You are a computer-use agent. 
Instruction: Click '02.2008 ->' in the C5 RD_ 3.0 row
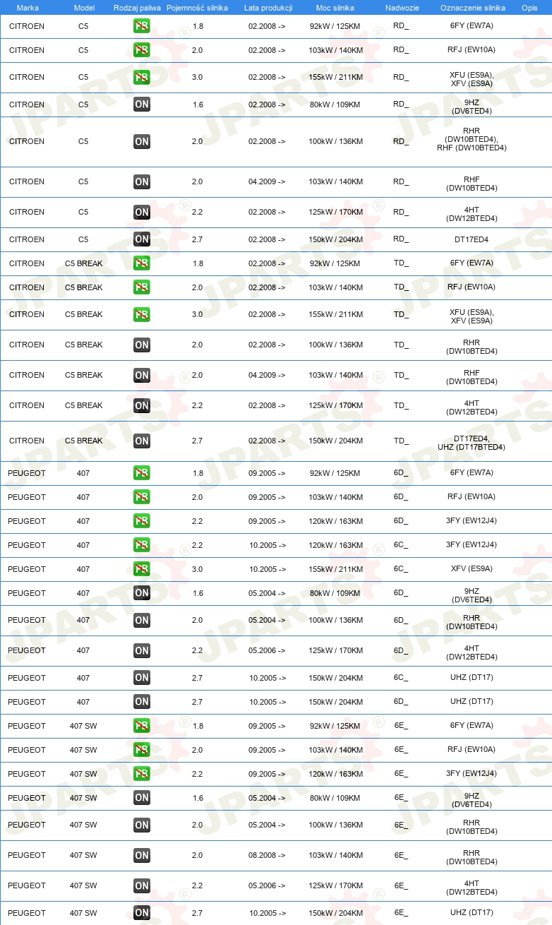267,77
